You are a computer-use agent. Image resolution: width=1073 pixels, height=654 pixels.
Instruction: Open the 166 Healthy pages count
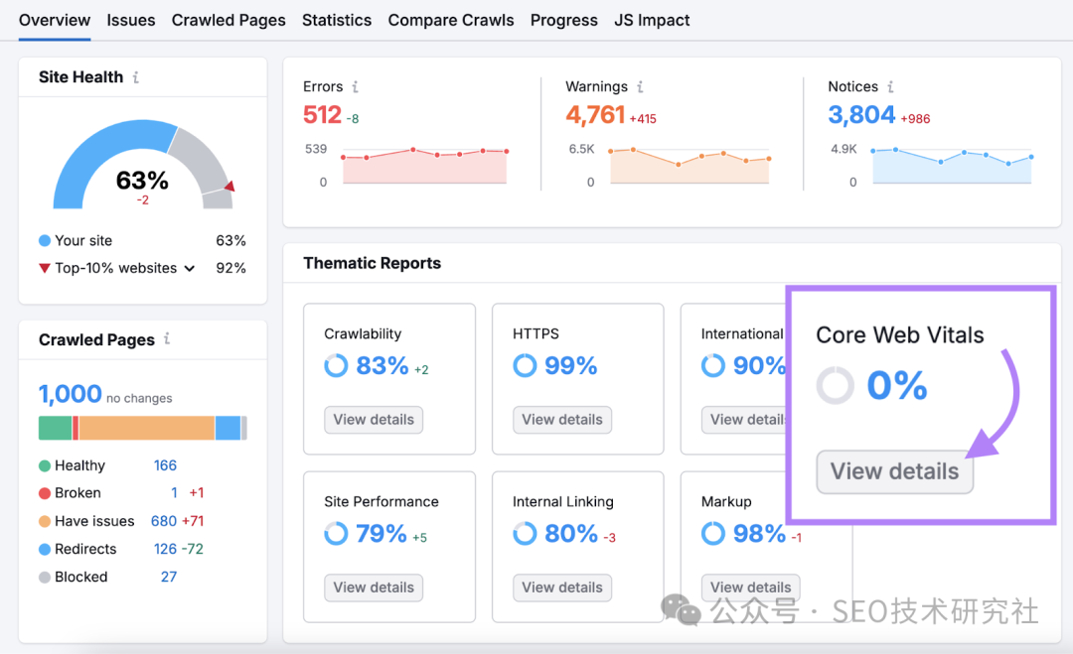[x=165, y=466]
